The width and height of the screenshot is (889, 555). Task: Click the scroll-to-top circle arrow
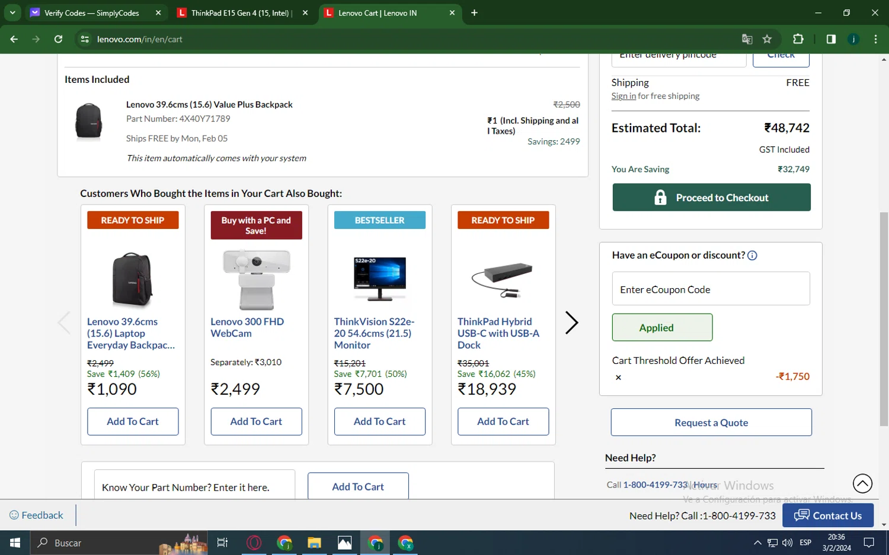[x=862, y=483]
